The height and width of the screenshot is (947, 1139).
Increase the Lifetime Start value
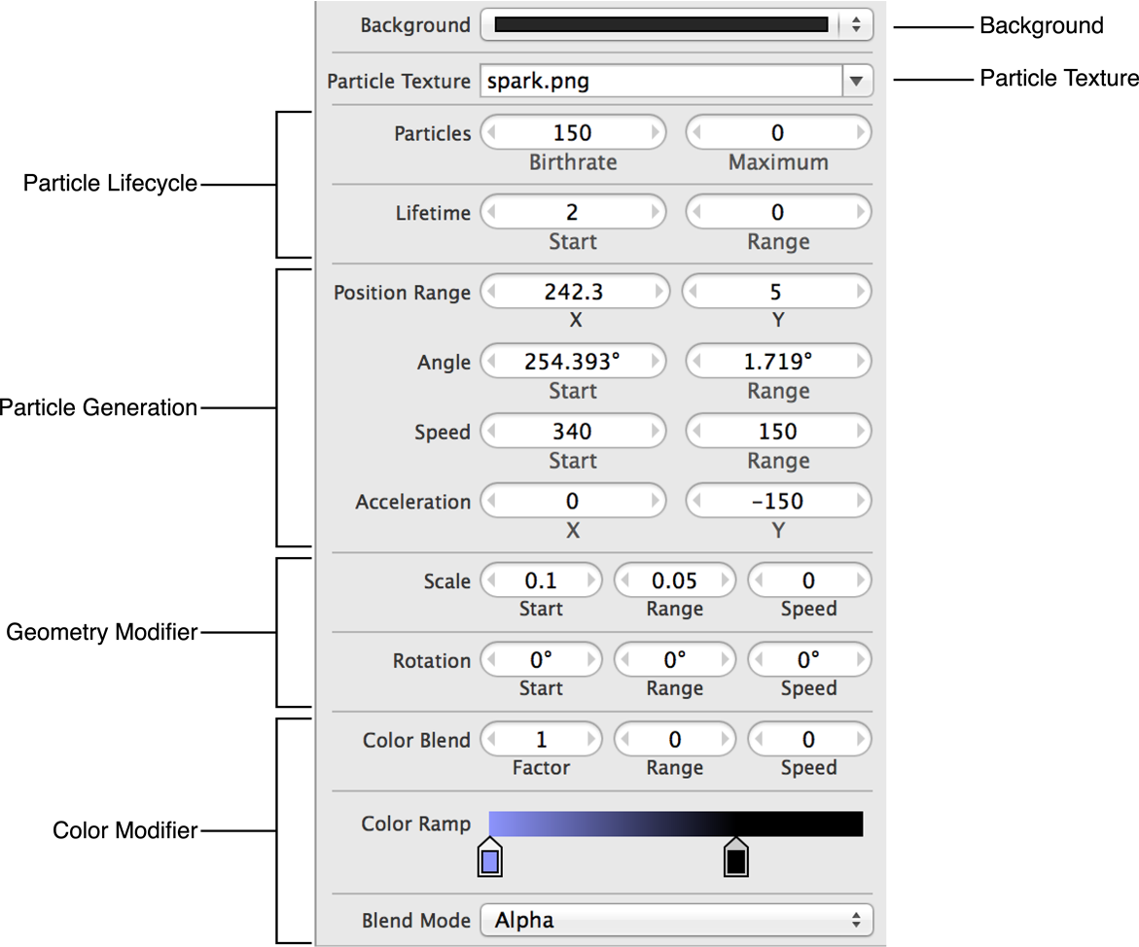(x=658, y=212)
